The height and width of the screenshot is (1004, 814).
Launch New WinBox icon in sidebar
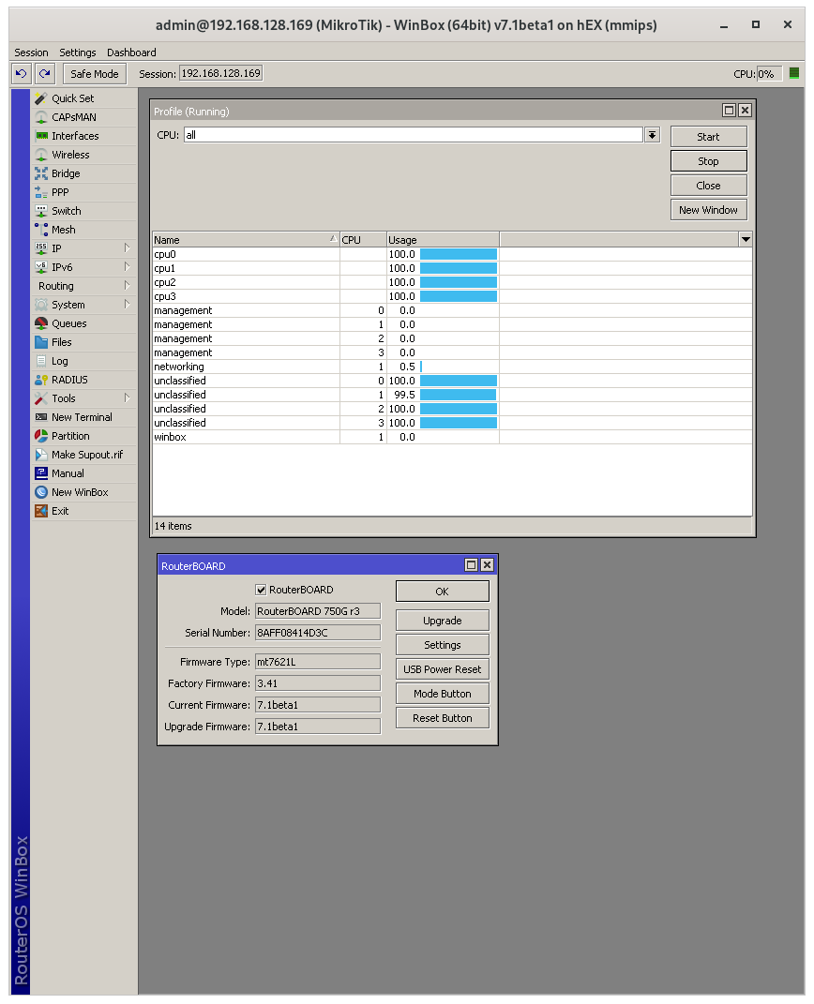[41, 492]
